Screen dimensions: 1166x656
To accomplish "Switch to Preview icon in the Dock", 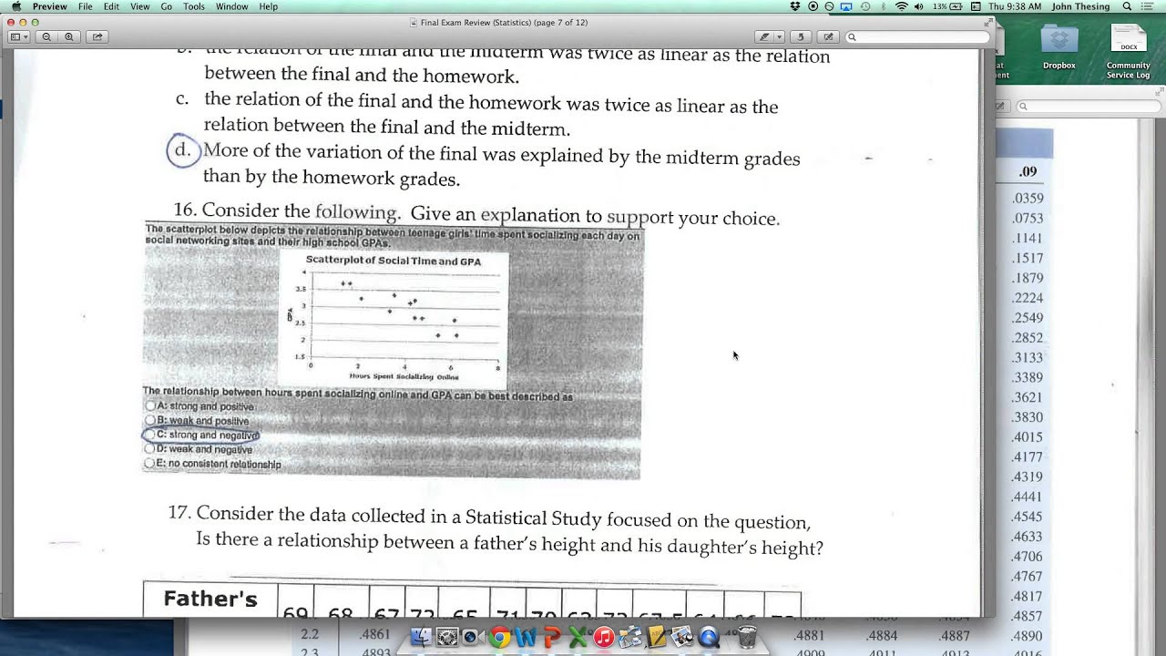I will point(682,638).
